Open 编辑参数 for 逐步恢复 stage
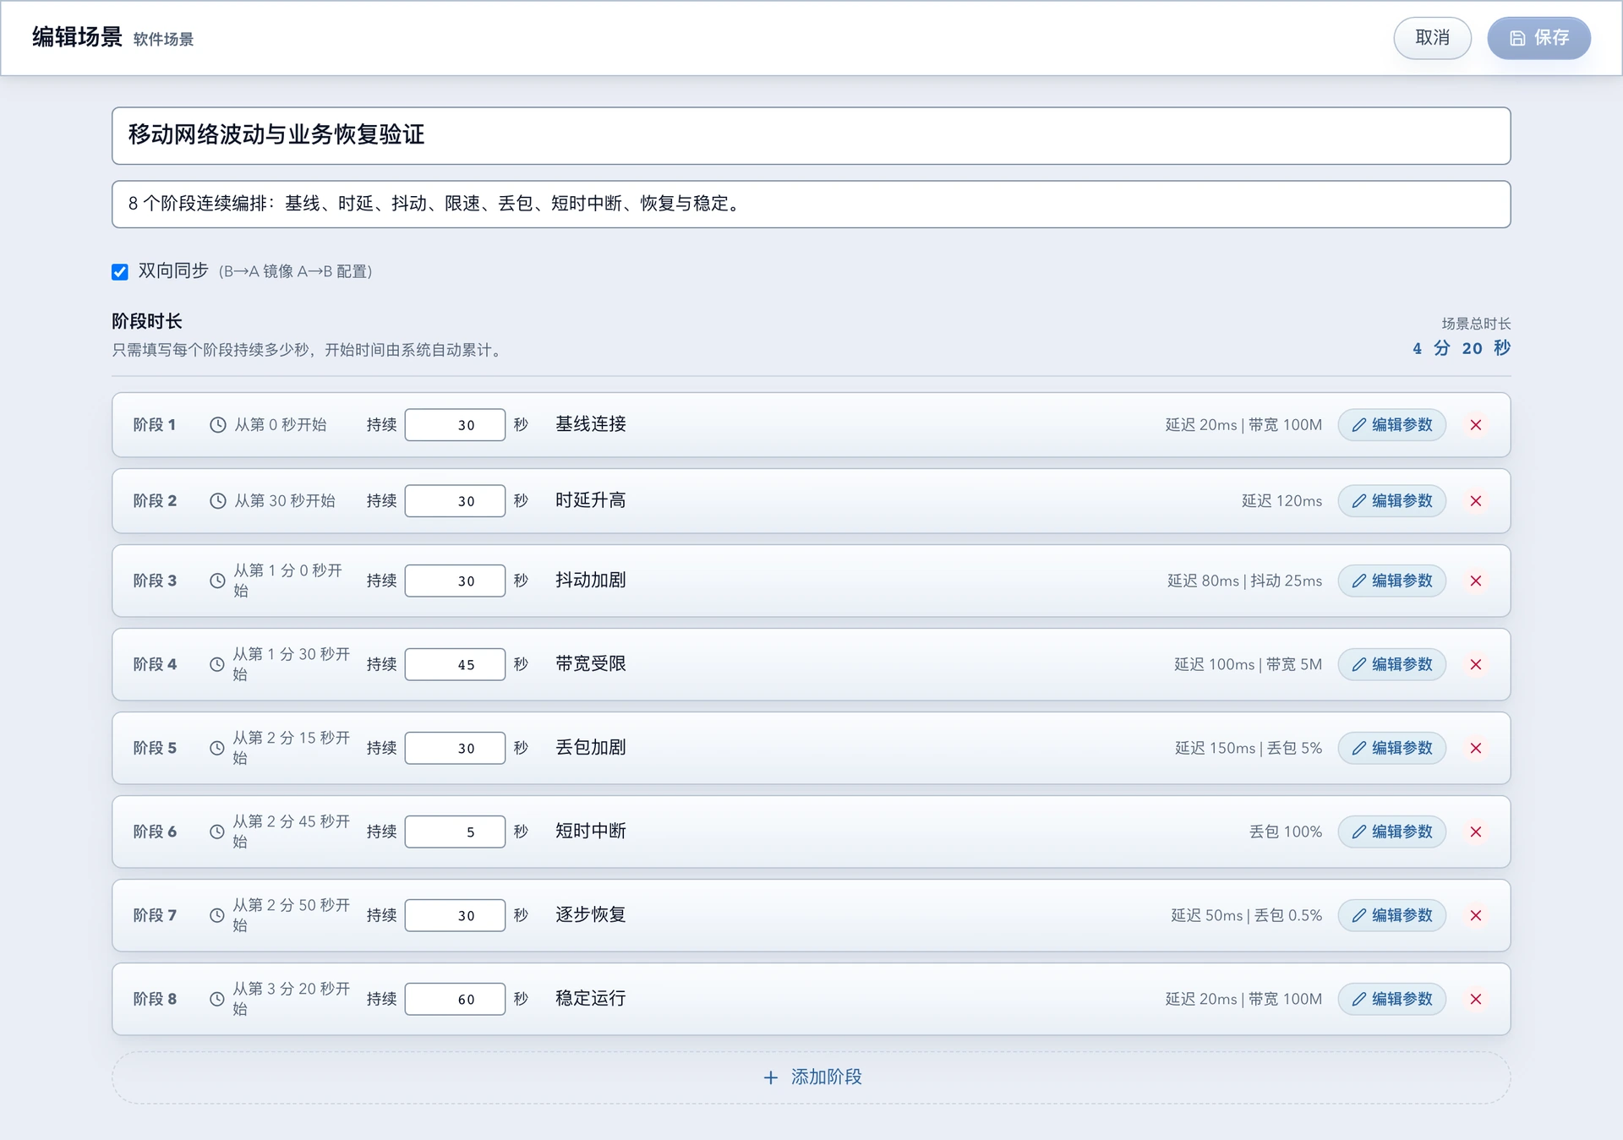This screenshot has width=1623, height=1140. click(1391, 915)
